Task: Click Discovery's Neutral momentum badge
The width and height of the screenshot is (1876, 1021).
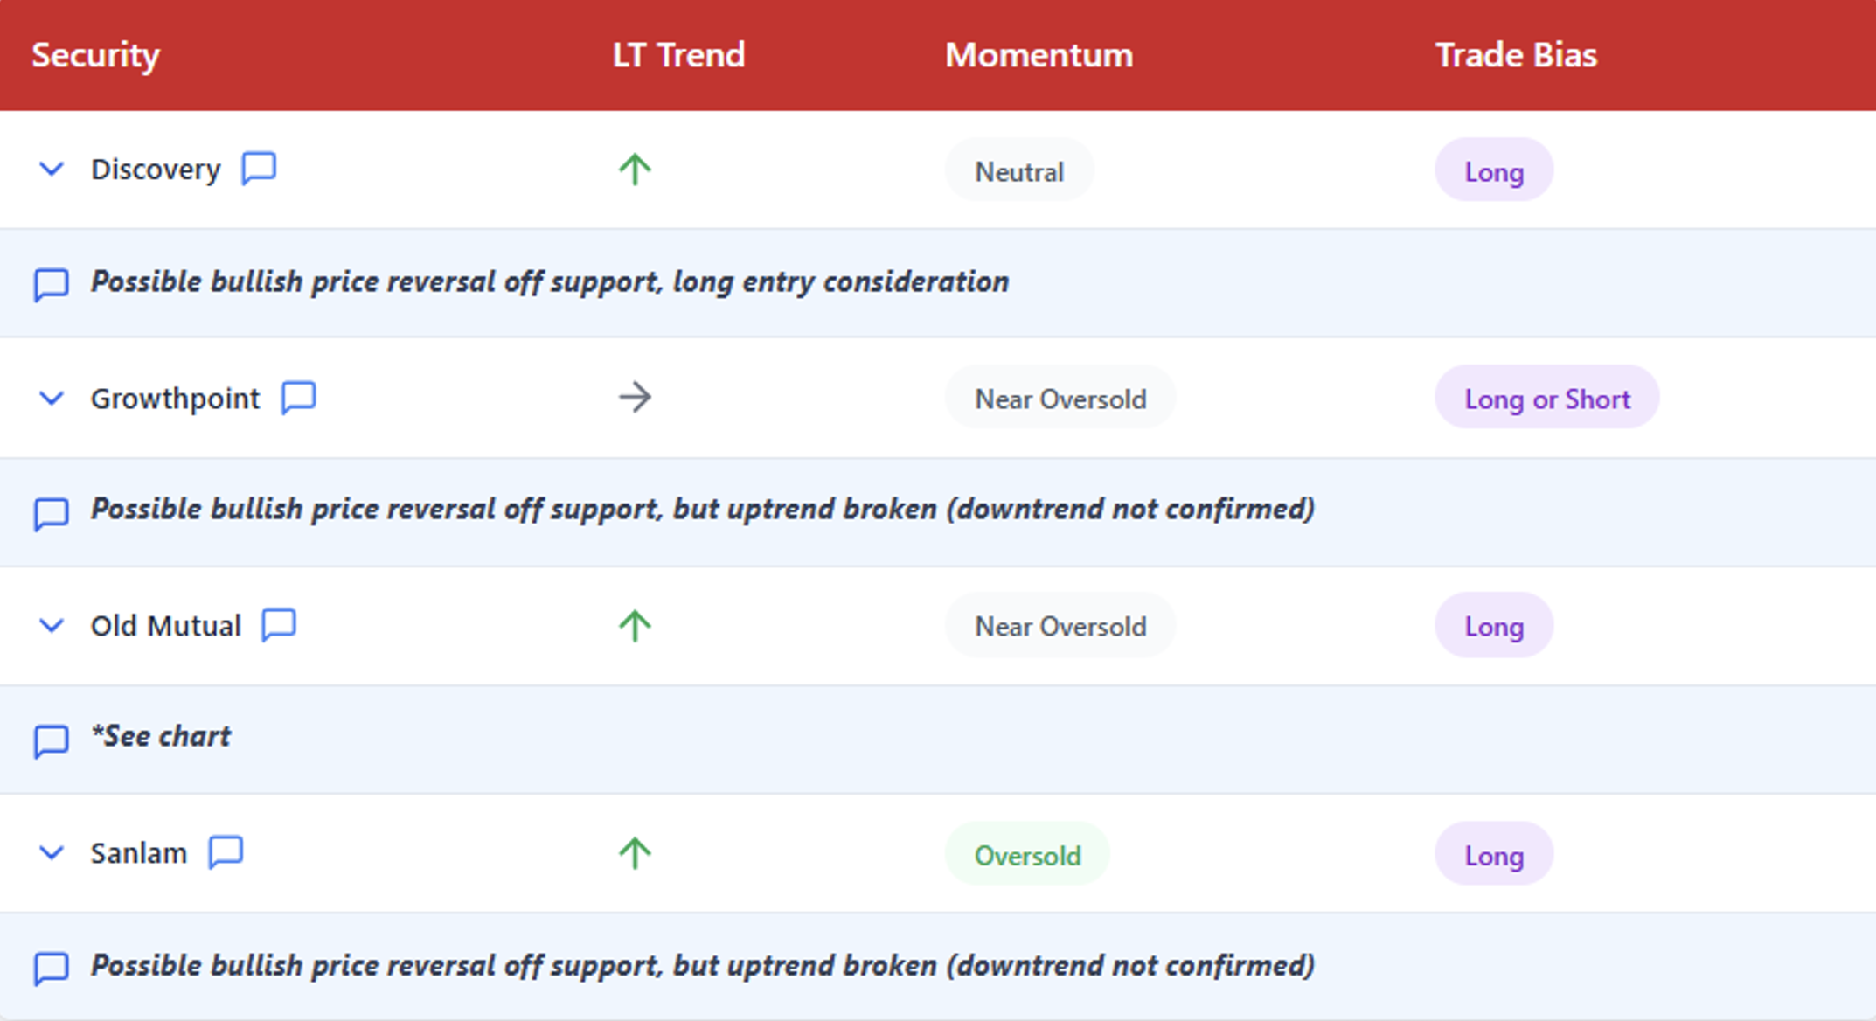Action: (x=1019, y=170)
